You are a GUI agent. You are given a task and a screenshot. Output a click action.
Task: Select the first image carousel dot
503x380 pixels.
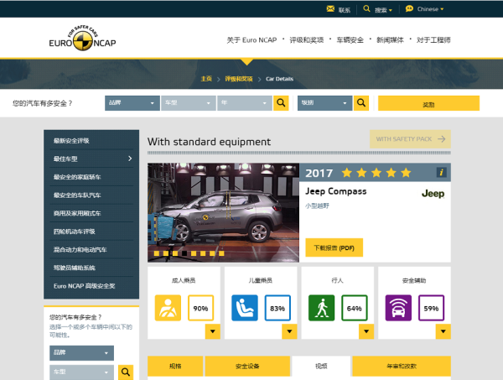(157, 253)
